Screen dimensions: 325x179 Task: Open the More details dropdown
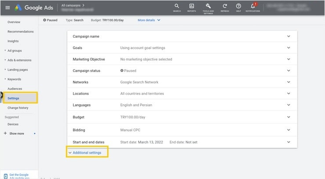(x=149, y=20)
